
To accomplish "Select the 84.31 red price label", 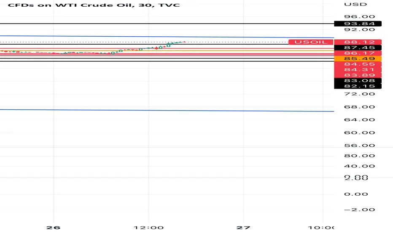I will click(x=358, y=70).
